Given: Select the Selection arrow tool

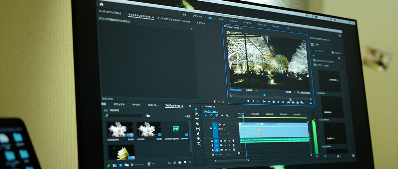Looking at the screenshot, I should (196, 109).
